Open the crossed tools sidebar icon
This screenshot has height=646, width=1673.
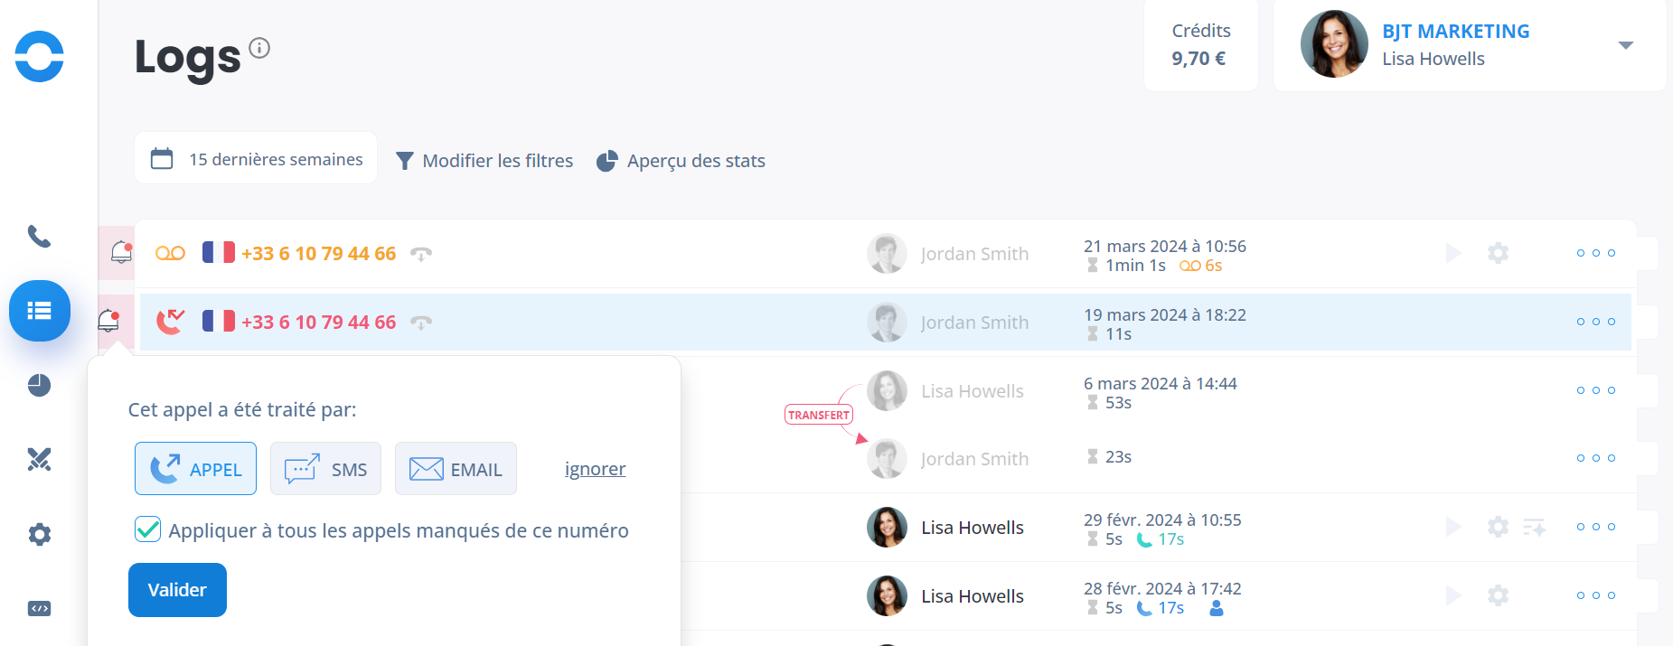39,459
